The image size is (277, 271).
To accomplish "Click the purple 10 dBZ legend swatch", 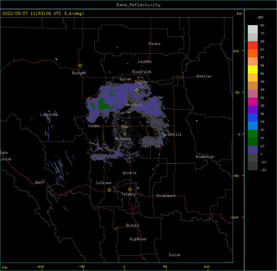I will click(253, 150).
